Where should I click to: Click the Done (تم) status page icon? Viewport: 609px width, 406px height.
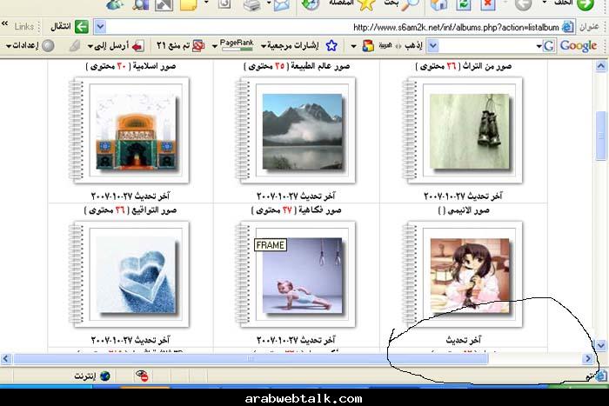coord(601,376)
